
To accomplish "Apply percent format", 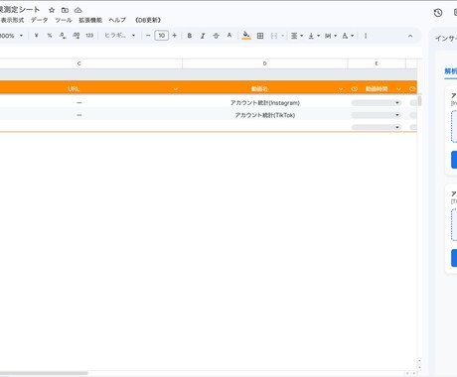I will coord(50,36).
